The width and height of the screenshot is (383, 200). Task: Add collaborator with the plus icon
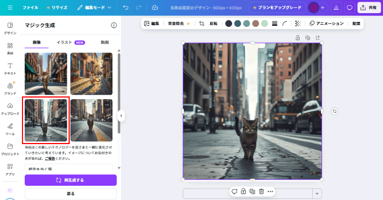[323, 8]
